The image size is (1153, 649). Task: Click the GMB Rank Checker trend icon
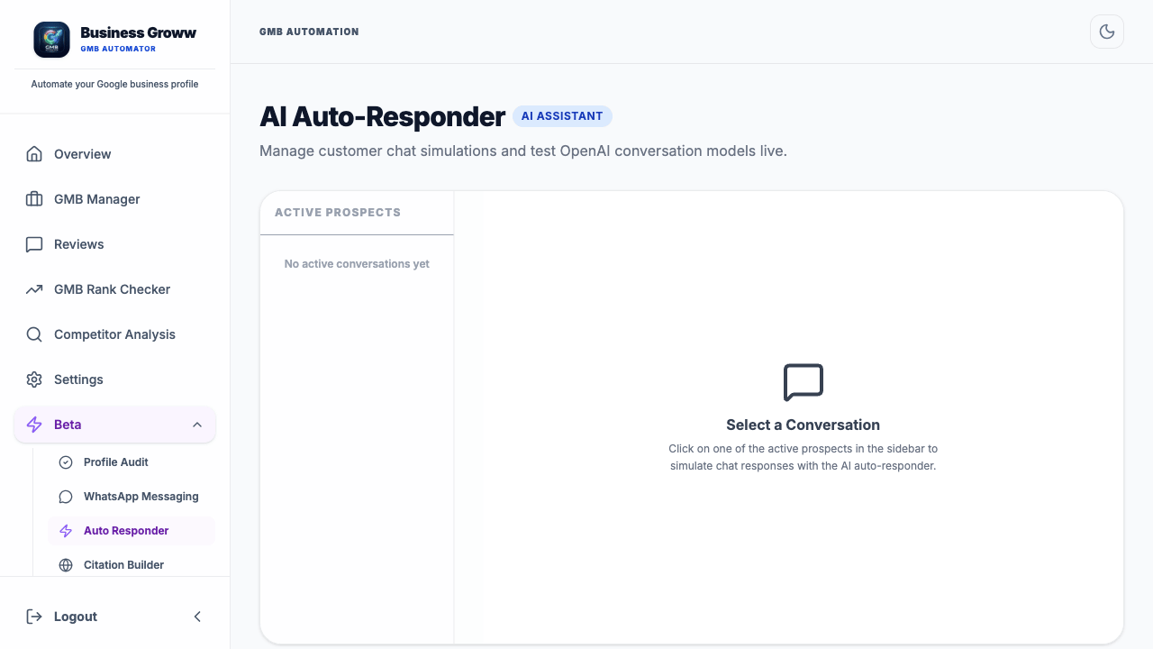[34, 289]
